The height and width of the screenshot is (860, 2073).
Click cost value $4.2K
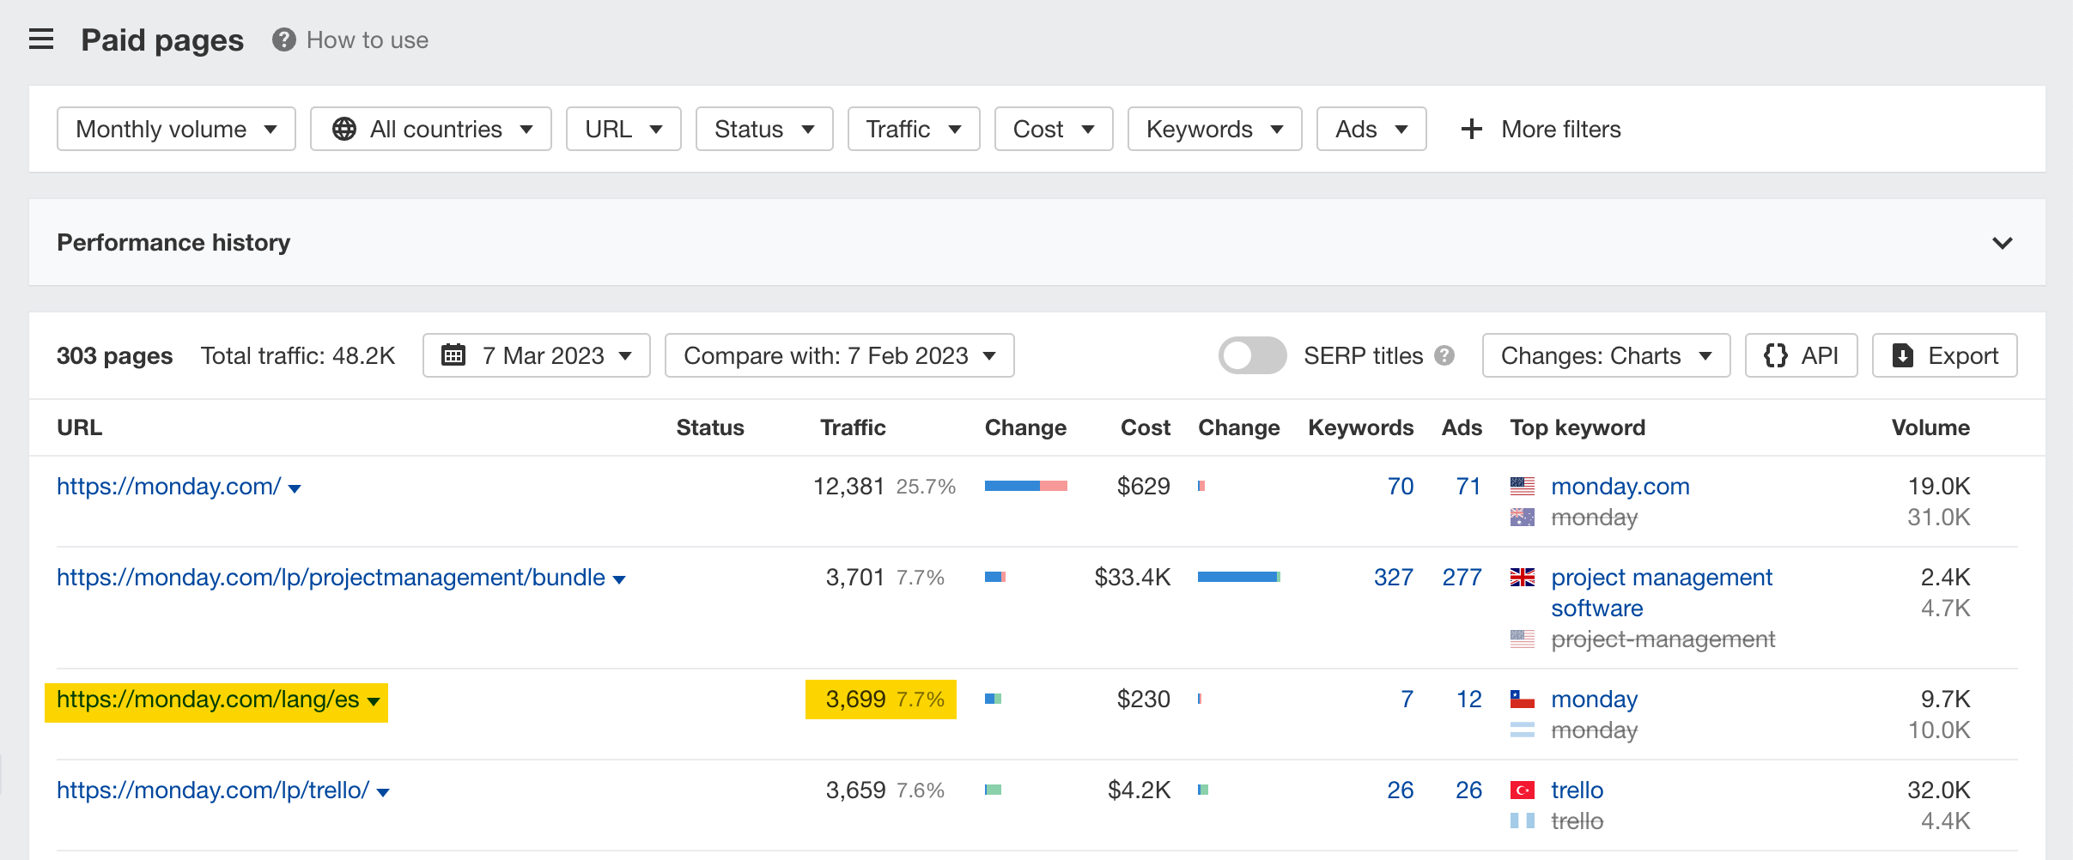tap(1140, 790)
